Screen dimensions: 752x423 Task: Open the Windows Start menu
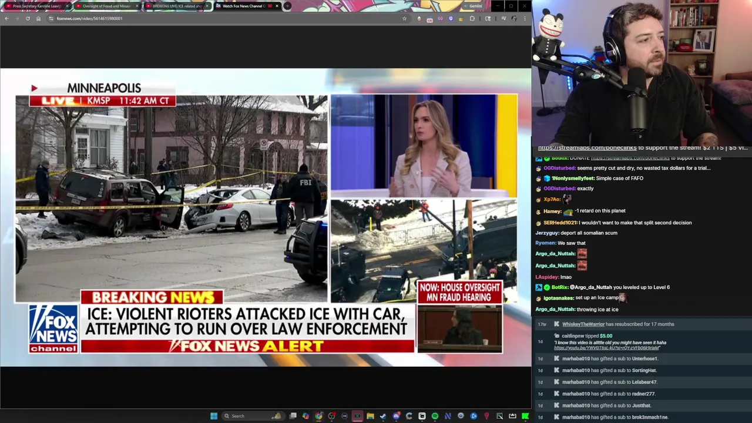(x=214, y=416)
